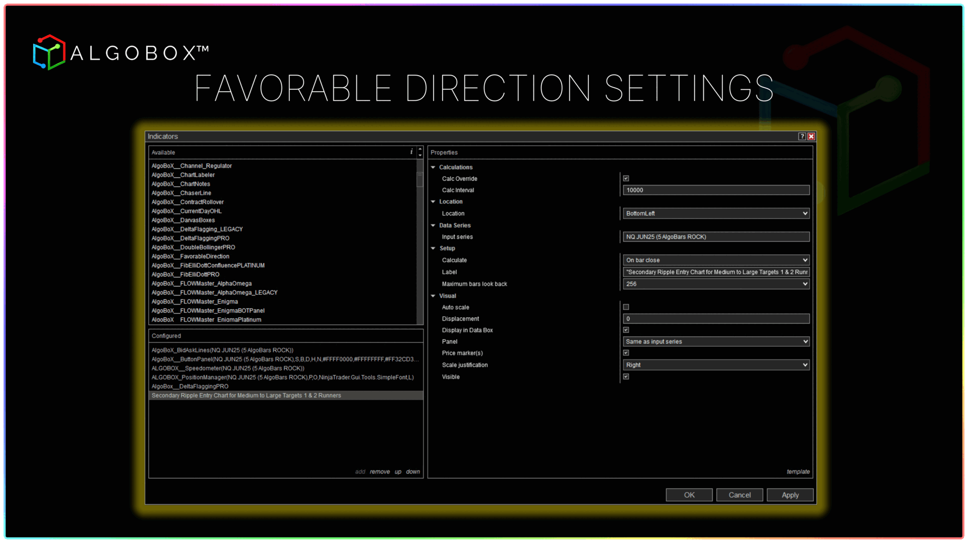
Task: Click the template link
Action: pyautogui.click(x=798, y=472)
